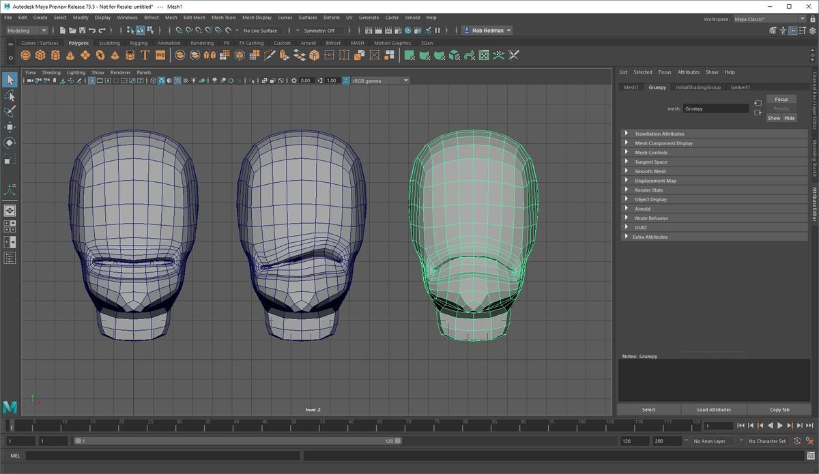This screenshot has width=819, height=474.
Task: Toggle smooth shade all in viewport toolbar
Action: [x=161, y=80]
